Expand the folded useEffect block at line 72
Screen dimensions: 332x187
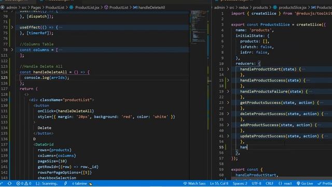click(x=12, y=28)
